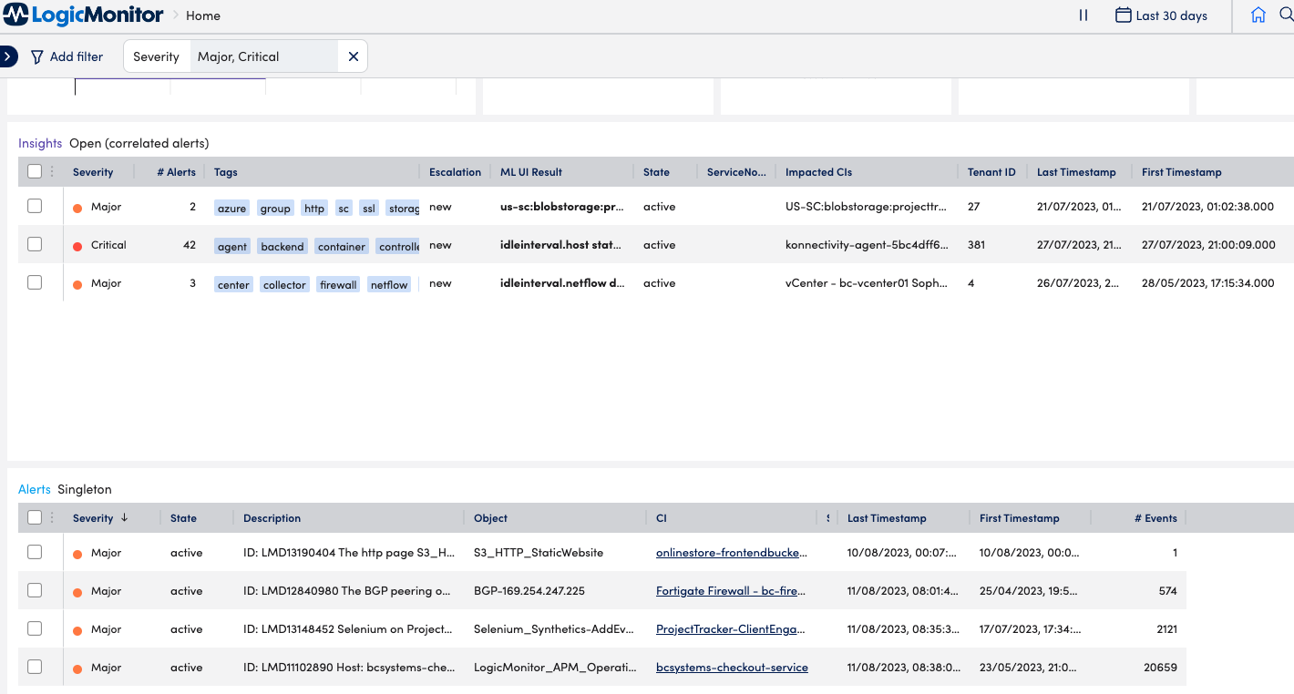1294x694 pixels.
Task: Expand the left sidebar arrow button
Action: 7,56
